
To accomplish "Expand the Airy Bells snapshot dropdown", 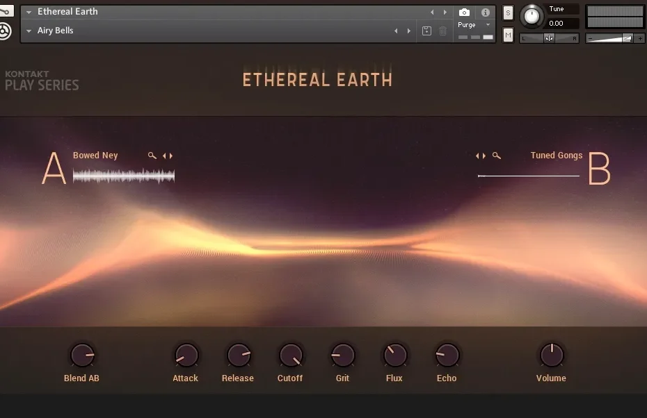I will click(x=29, y=31).
